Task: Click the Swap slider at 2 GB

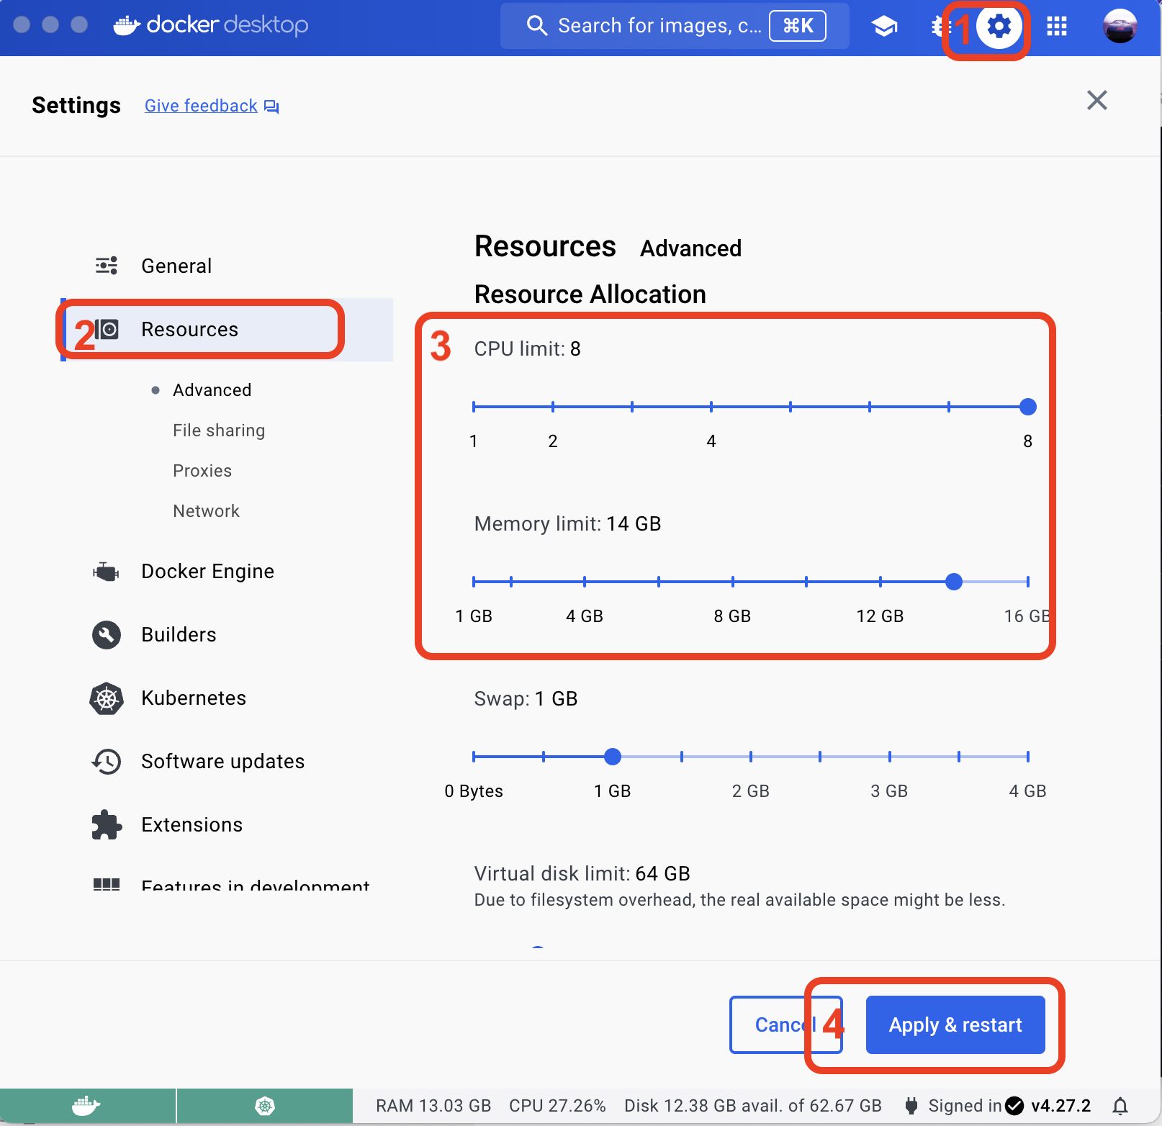Action: (751, 757)
